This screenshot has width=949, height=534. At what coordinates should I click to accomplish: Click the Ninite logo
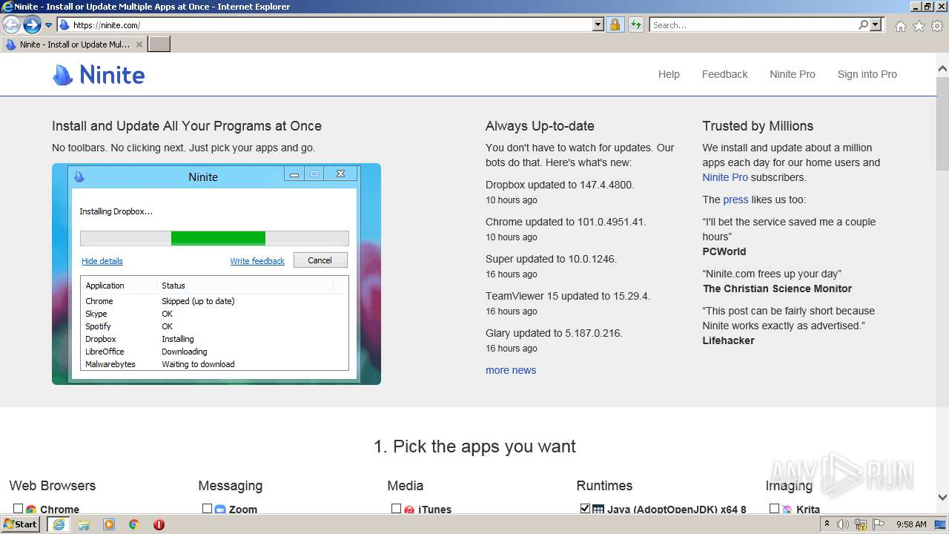tap(99, 75)
